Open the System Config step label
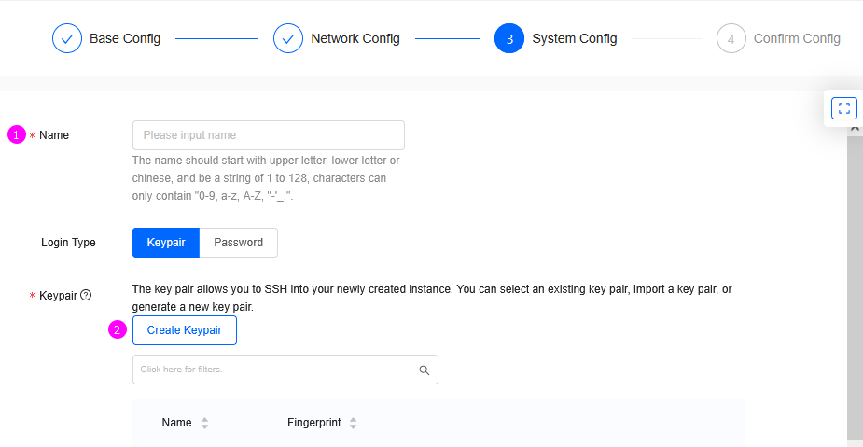This screenshot has height=447, width=863. [575, 38]
